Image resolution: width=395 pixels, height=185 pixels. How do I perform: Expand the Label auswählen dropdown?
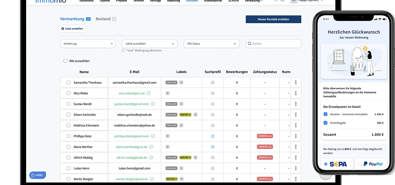click(x=150, y=44)
